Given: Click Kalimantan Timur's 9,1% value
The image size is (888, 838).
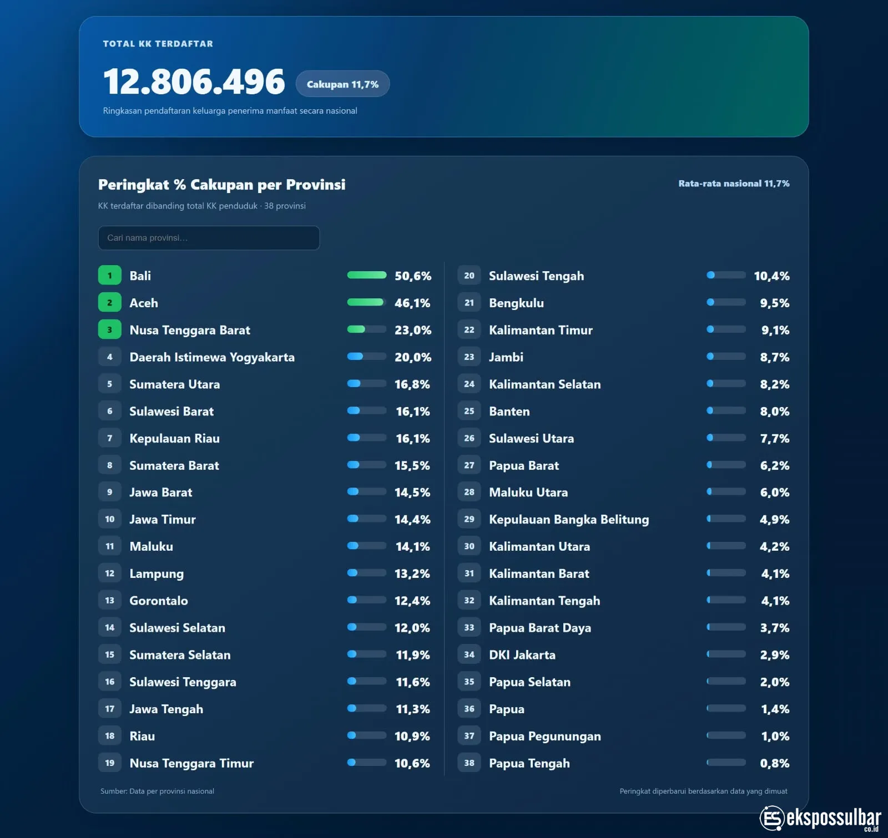Looking at the screenshot, I should [x=775, y=330].
